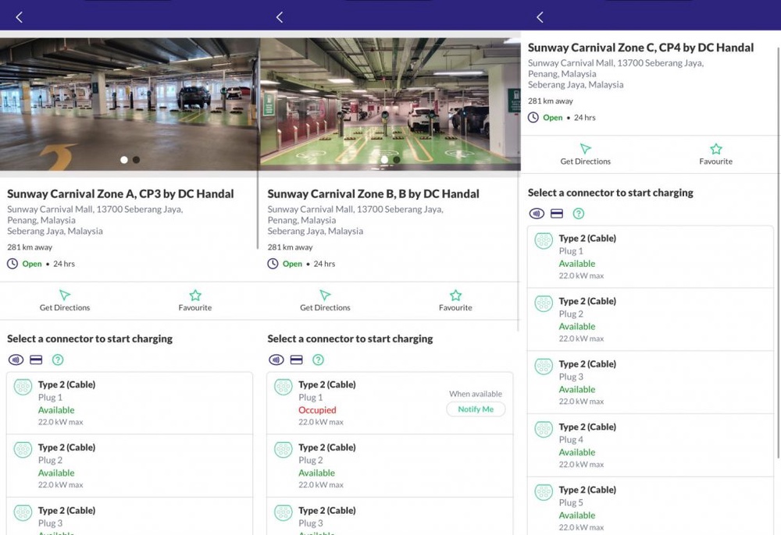Favourite the Zone B station
Image resolution: width=781 pixels, height=535 pixels.
tap(455, 301)
